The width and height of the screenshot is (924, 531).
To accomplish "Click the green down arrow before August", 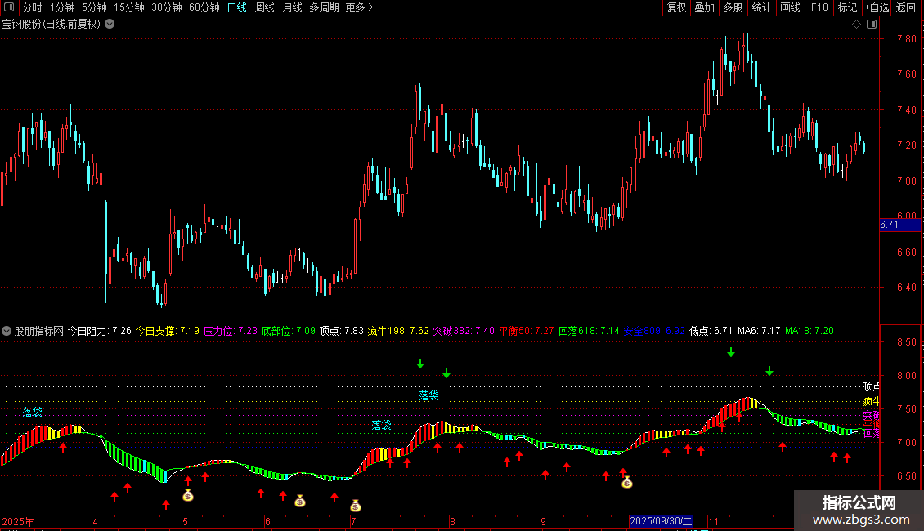I will [446, 373].
